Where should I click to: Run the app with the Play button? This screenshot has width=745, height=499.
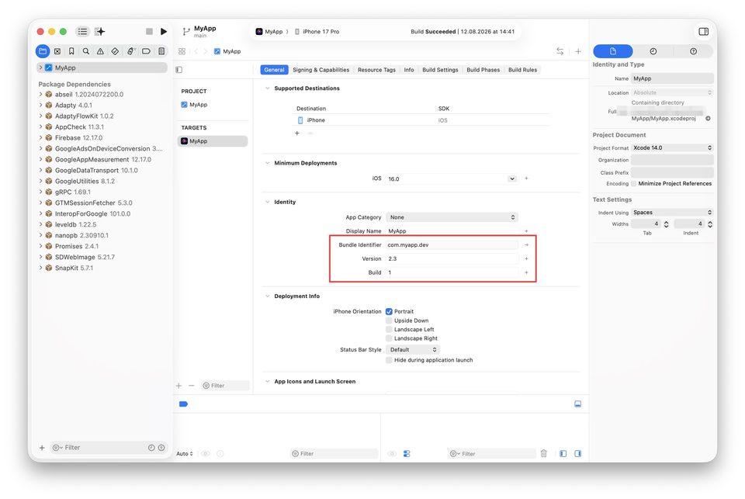164,31
